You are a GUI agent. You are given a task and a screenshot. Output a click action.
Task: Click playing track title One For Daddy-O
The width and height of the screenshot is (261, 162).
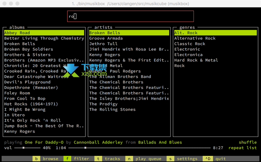[44, 142]
